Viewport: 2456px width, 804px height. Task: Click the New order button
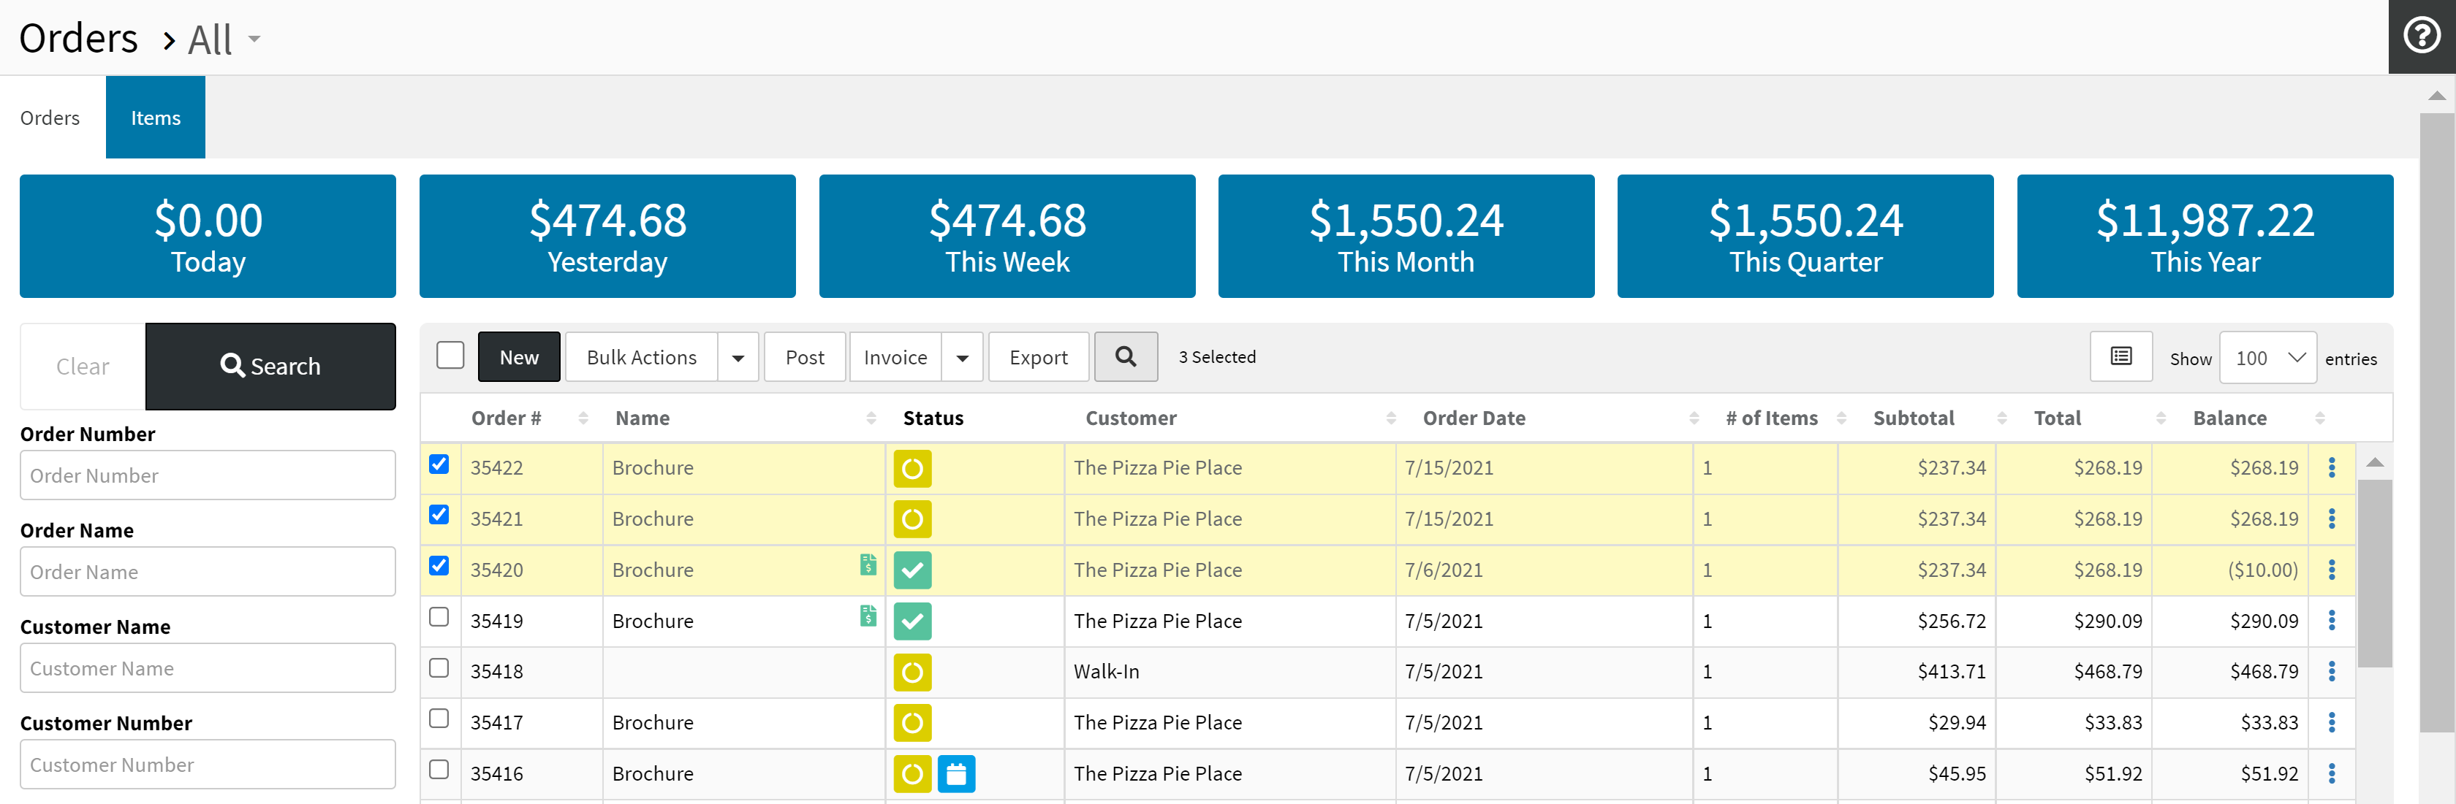[x=519, y=357]
